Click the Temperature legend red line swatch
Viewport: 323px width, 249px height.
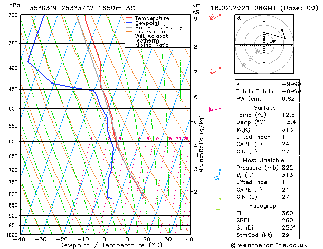[129, 18]
